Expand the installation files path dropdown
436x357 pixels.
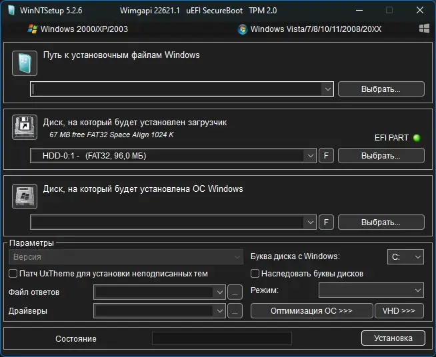click(327, 89)
